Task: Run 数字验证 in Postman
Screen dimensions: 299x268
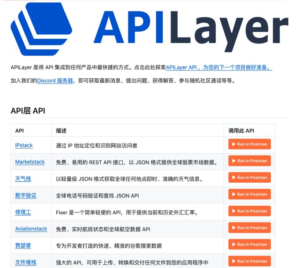Action: click(x=249, y=194)
